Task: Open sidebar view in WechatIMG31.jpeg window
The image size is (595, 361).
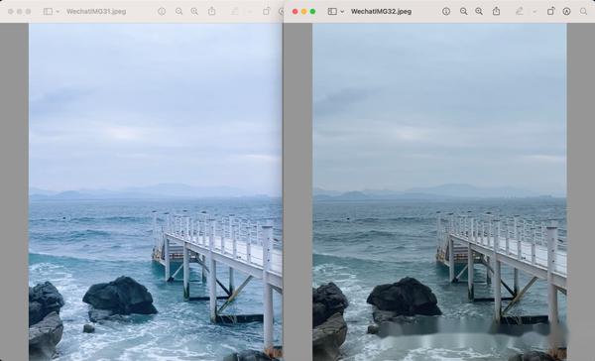Action: point(48,11)
